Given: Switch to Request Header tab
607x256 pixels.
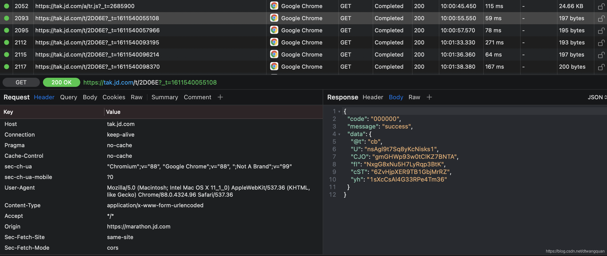Looking at the screenshot, I should coord(44,97).
